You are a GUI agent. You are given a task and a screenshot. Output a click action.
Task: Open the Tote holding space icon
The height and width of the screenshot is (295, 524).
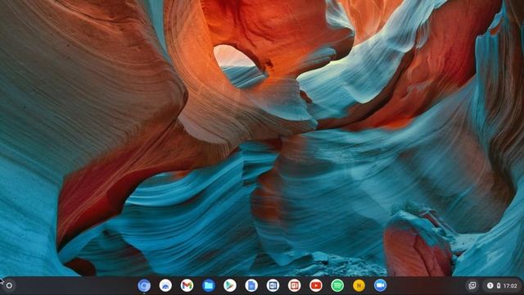(x=472, y=286)
